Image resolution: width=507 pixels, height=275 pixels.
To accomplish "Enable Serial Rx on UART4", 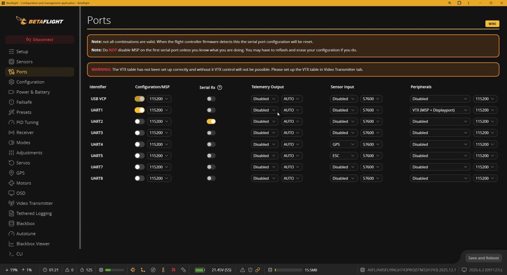I will point(211,144).
